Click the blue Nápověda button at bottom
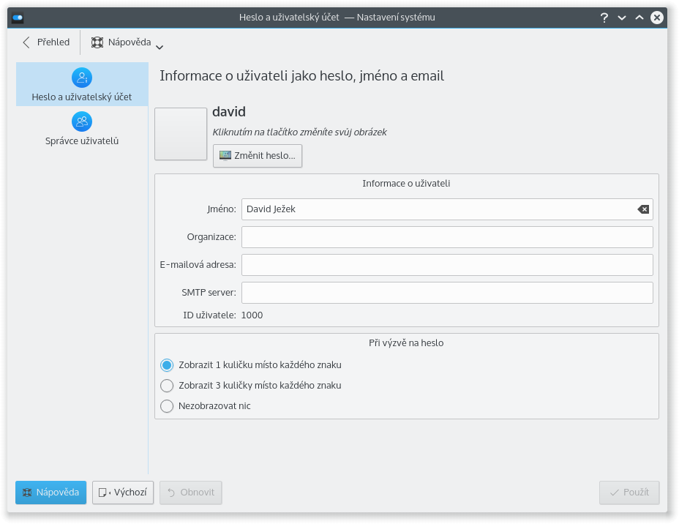Screen dimensions: 679x524 pyautogui.click(x=50, y=493)
